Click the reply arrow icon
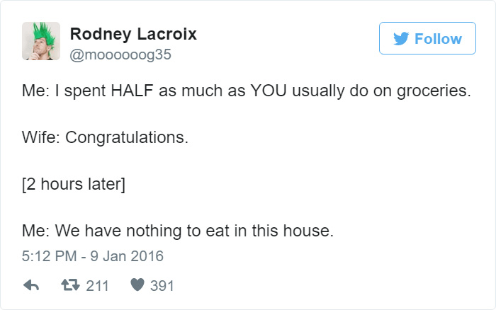 (30, 285)
